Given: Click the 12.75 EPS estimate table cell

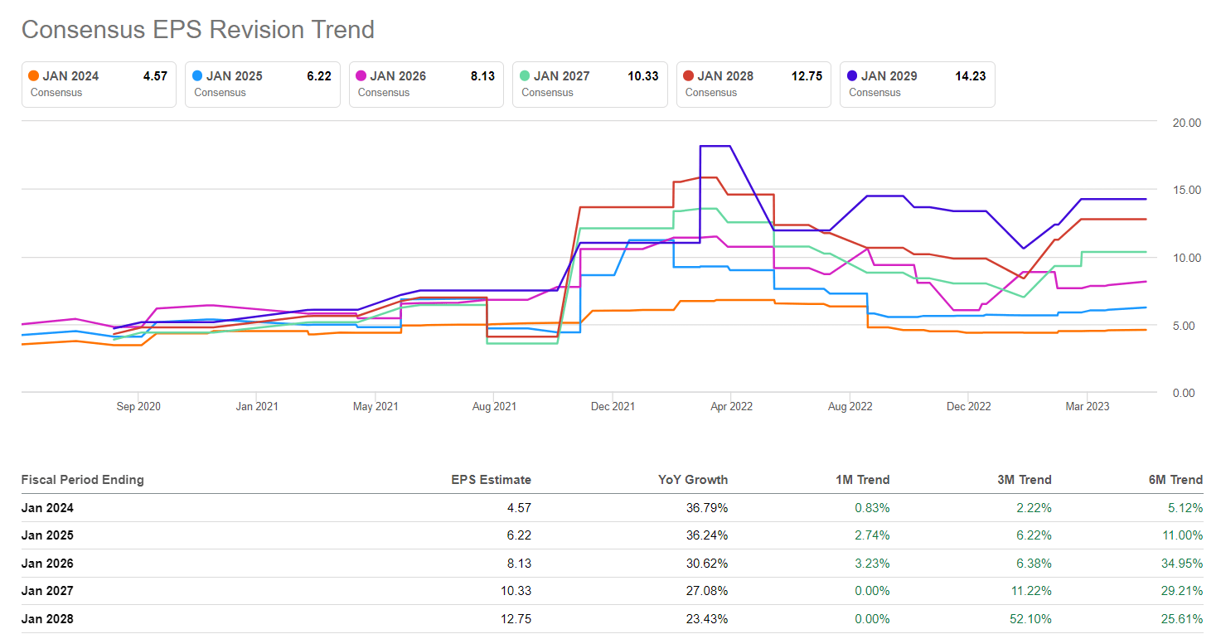Looking at the screenshot, I should tap(516, 619).
